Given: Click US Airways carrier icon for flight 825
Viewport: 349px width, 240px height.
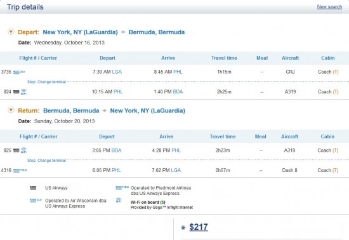Looking at the screenshot, I should 16,150.
